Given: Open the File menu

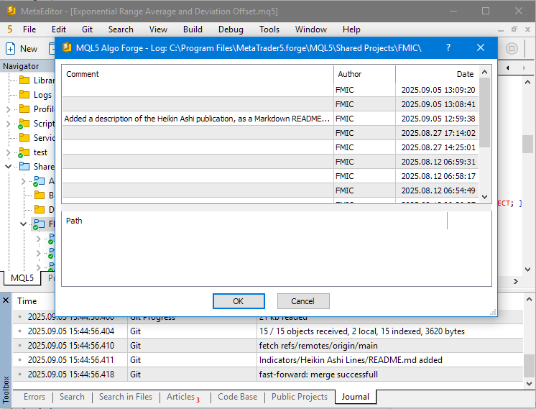Looking at the screenshot, I should pos(29,29).
